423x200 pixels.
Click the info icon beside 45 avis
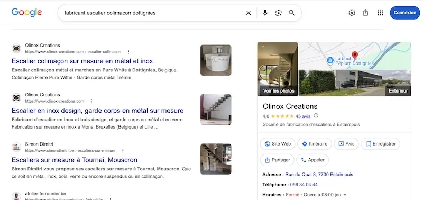pyautogui.click(x=316, y=115)
